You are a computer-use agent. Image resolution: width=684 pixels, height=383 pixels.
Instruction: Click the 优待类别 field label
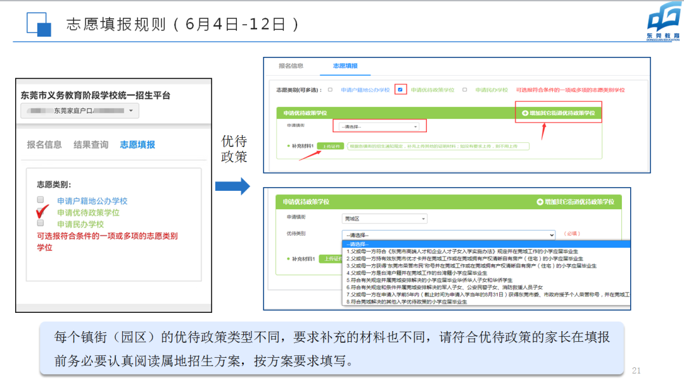click(296, 234)
